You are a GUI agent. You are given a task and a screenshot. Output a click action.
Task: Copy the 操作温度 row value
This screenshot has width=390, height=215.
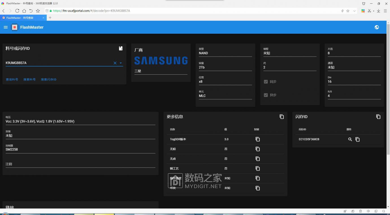coord(258,178)
